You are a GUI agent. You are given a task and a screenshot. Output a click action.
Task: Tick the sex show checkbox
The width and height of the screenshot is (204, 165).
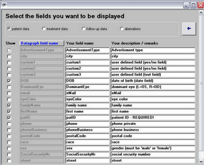tap(9, 148)
